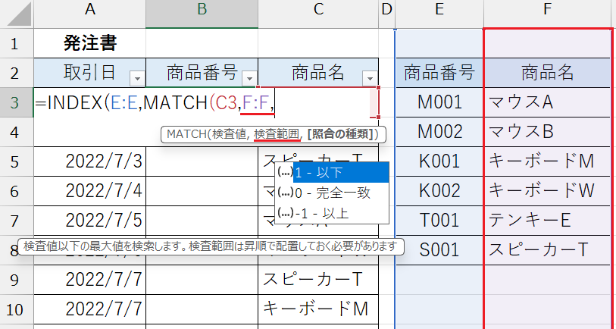Select row 6 header
This screenshot has height=329, width=616.
tap(17, 191)
